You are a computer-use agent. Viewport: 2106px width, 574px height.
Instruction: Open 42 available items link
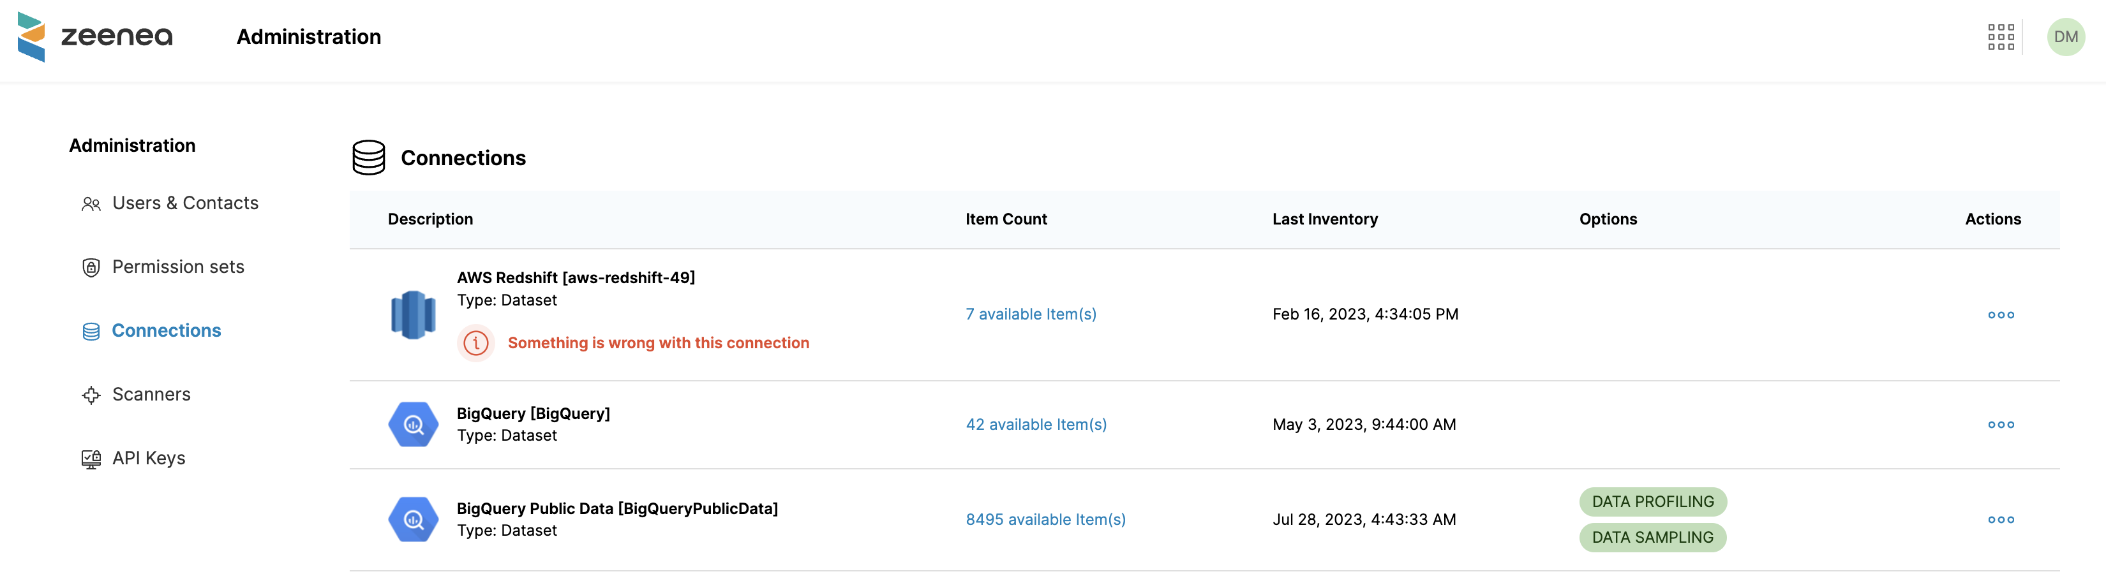(1036, 425)
